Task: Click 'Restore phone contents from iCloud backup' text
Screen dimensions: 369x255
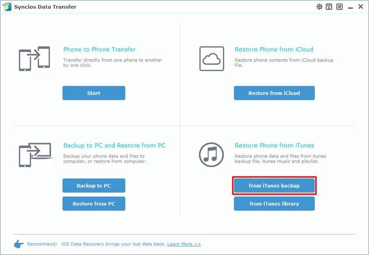Action: pos(284,62)
